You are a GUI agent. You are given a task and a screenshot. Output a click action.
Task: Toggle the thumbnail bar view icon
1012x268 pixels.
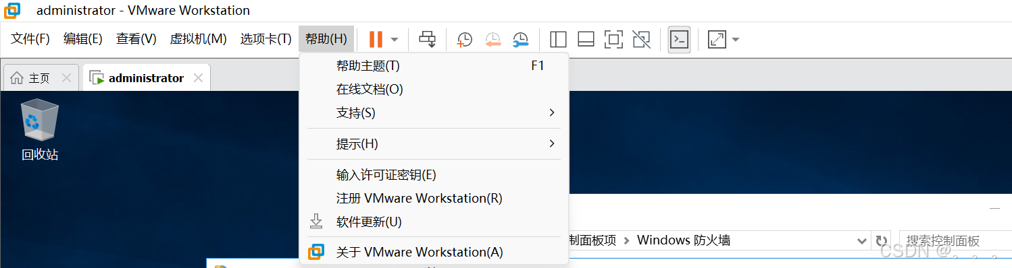586,39
